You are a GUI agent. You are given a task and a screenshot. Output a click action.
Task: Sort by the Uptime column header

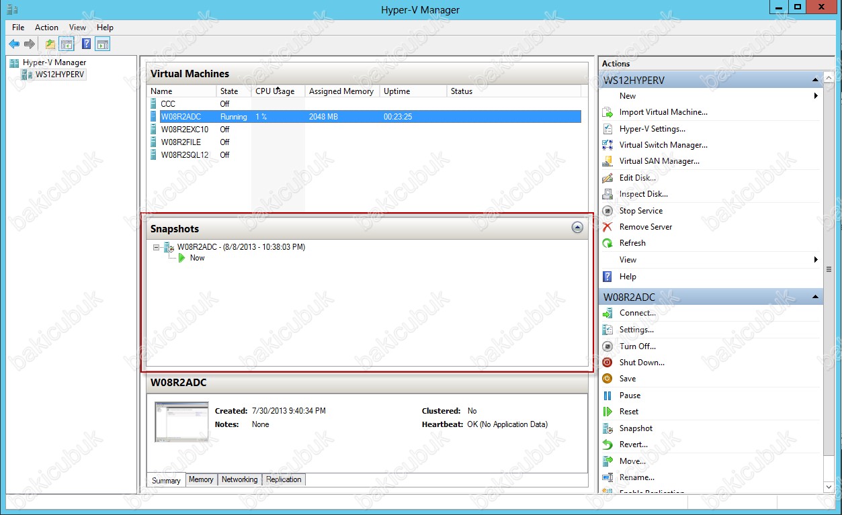pos(413,91)
